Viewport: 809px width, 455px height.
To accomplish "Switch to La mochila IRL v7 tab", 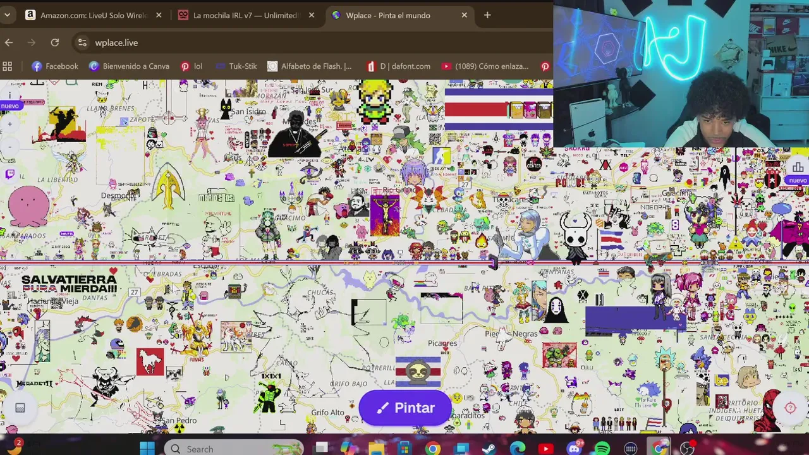I will 246,15.
